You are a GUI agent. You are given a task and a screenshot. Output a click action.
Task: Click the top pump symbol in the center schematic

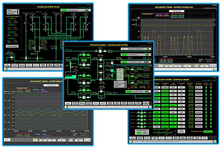(100, 51)
